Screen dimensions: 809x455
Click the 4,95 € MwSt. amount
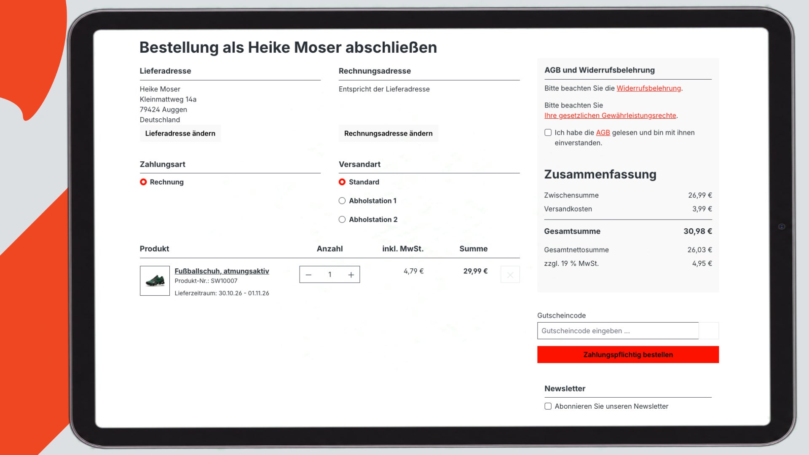(x=702, y=263)
